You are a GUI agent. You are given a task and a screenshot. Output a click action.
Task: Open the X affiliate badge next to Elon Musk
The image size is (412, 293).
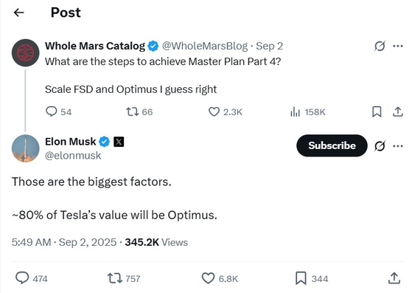119,142
